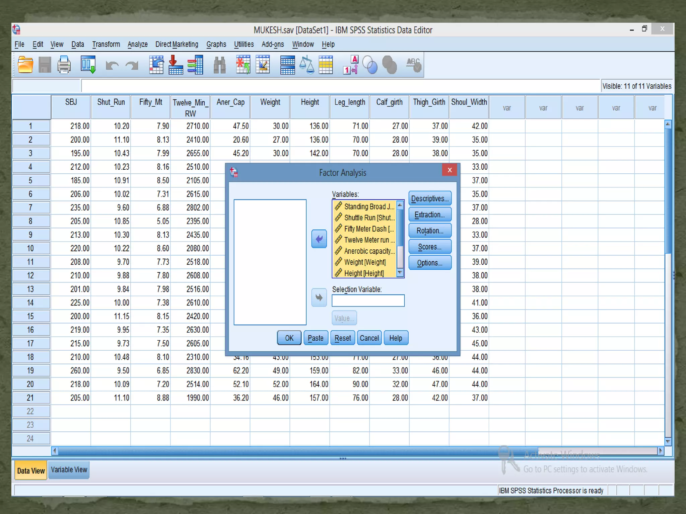
Task: Close the Factor Analysis dialog
Action: (x=450, y=170)
